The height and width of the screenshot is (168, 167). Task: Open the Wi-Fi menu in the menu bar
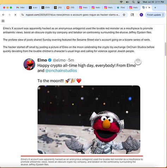click(x=121, y=2)
